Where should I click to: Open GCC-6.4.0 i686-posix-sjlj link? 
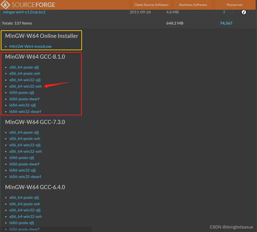tap(22, 223)
